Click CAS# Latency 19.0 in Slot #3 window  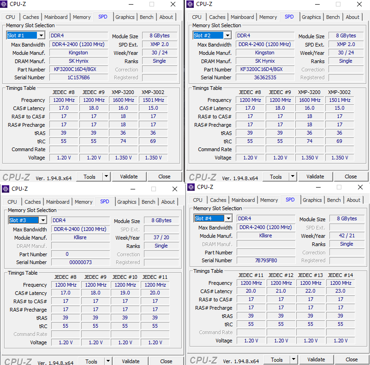click(125, 293)
